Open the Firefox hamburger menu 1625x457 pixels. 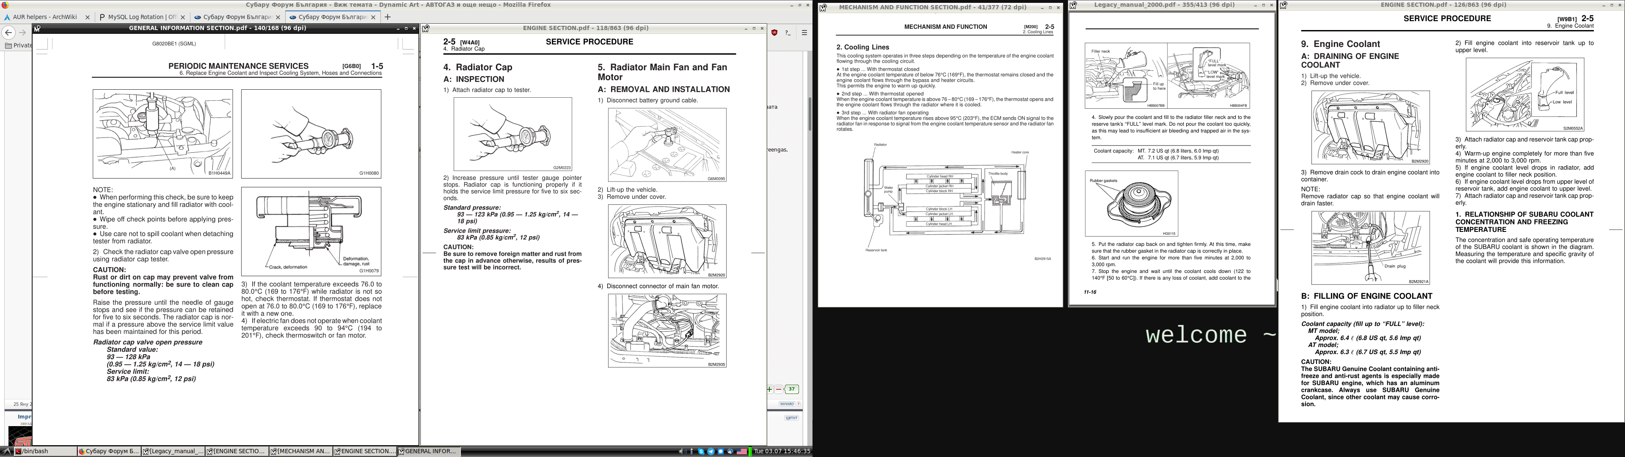tap(804, 33)
